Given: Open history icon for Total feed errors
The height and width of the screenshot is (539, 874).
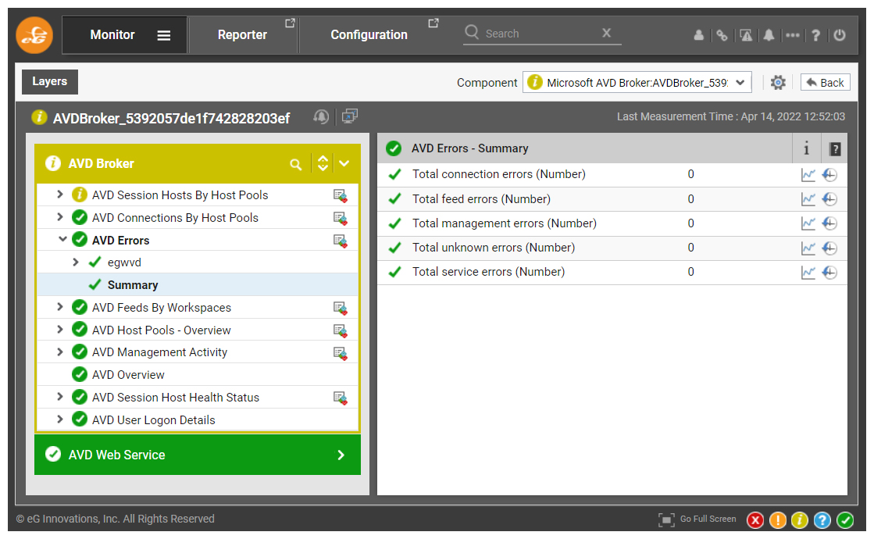Looking at the screenshot, I should (x=830, y=199).
